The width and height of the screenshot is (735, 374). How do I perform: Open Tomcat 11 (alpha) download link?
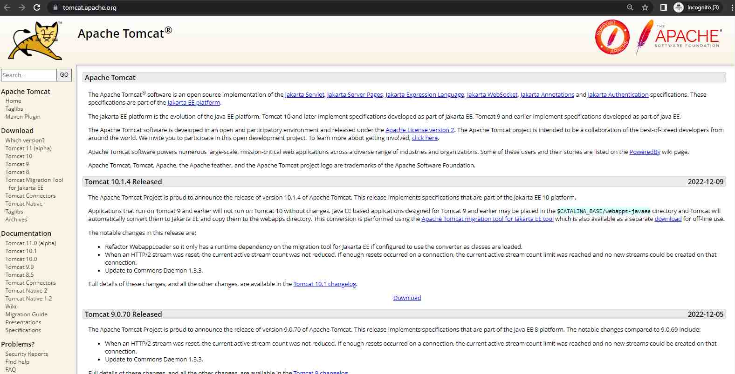click(x=28, y=148)
